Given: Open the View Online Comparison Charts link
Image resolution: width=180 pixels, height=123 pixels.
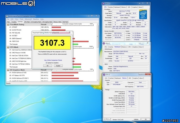Looking at the screenshot, I should pyautogui.click(x=53, y=60).
